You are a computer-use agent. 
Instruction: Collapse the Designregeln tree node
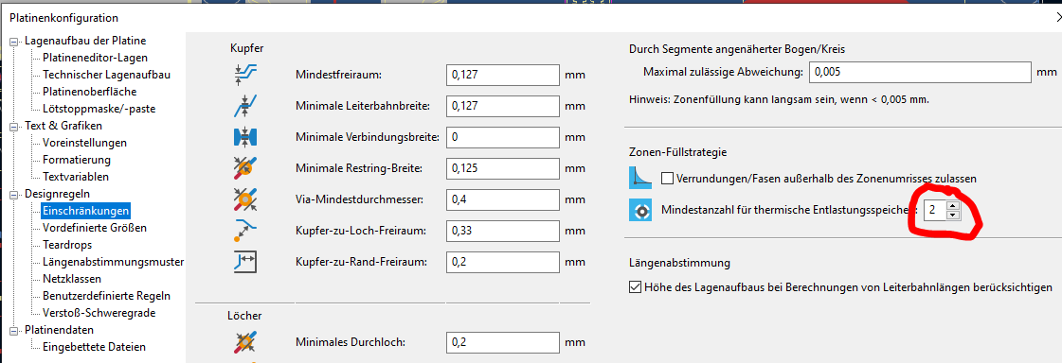13,194
